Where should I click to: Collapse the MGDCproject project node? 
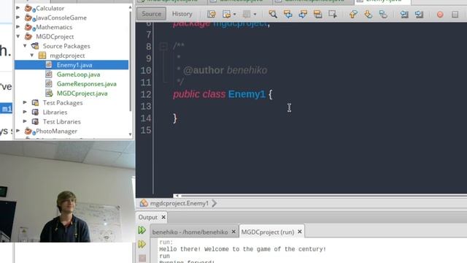point(18,37)
